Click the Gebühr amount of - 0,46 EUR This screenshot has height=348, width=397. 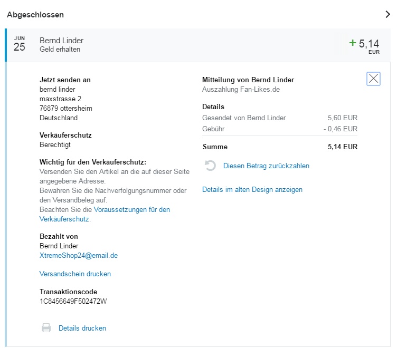click(341, 129)
